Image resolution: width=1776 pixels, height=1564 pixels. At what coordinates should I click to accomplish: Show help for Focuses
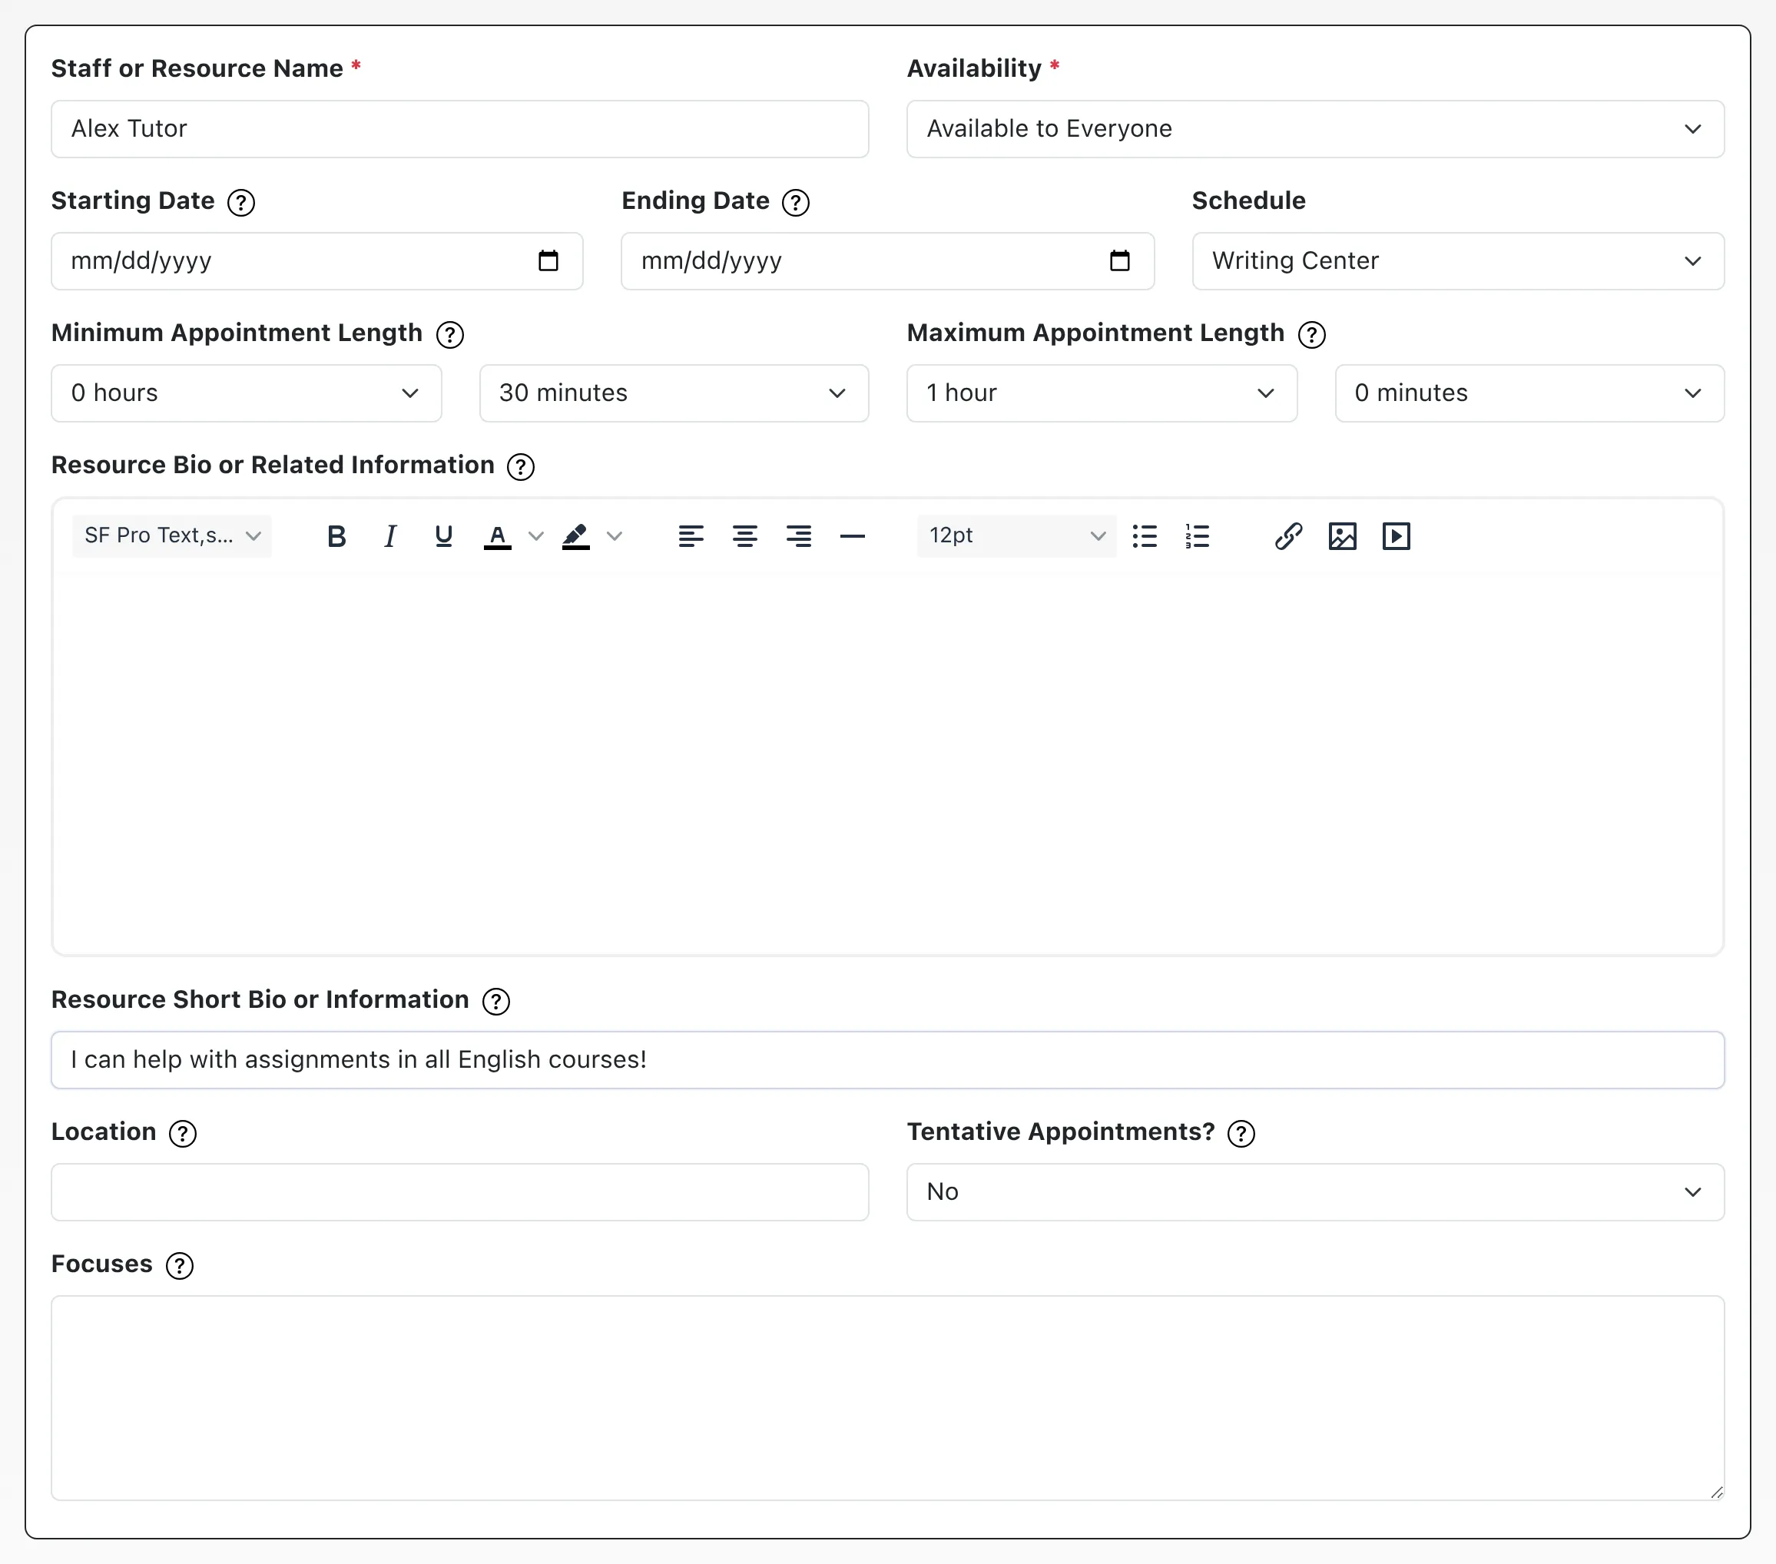[x=180, y=1266]
